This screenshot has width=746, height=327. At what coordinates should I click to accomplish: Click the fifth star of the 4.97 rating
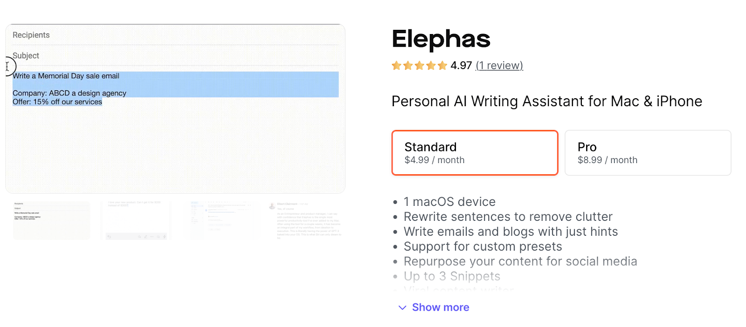point(442,66)
